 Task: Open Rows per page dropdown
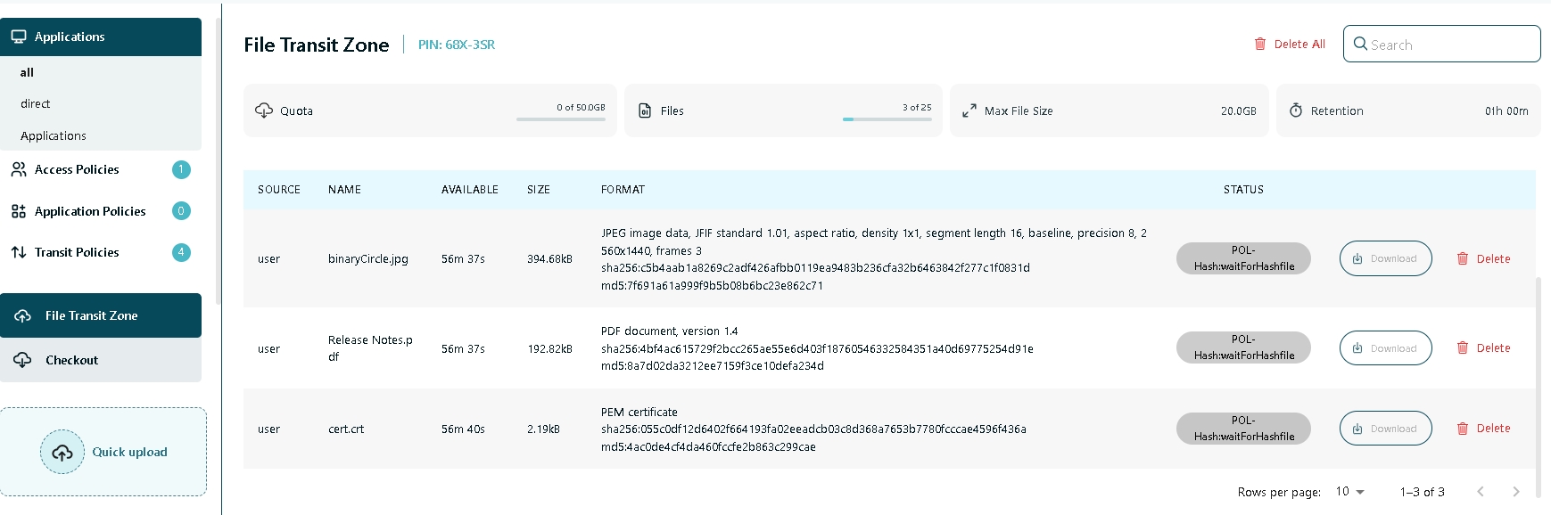[1350, 492]
